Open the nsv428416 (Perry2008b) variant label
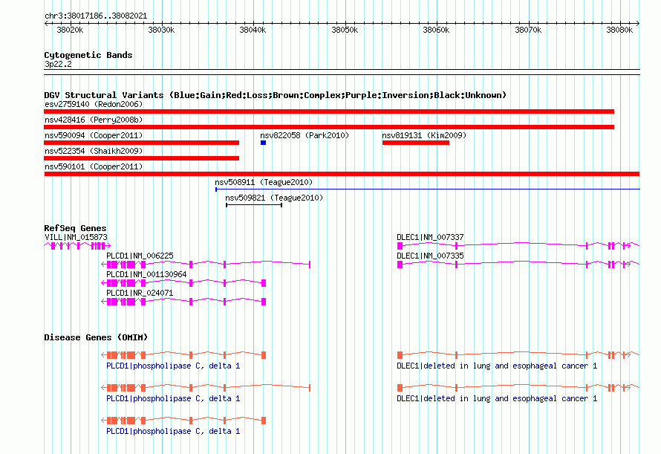661x454 pixels. [x=94, y=120]
